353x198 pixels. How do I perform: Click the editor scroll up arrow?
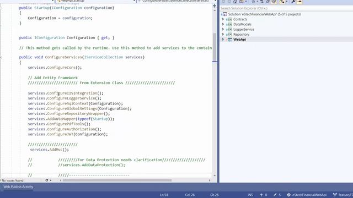click(x=215, y=11)
